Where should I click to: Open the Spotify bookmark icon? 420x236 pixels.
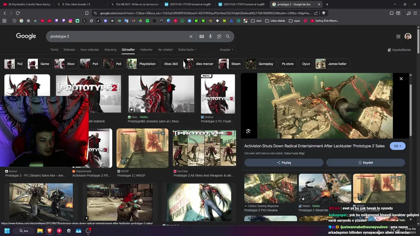click(147, 21)
